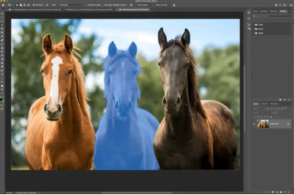Expand the Grass pattern group
This screenshot has height=194, width=294.
click(254, 29)
